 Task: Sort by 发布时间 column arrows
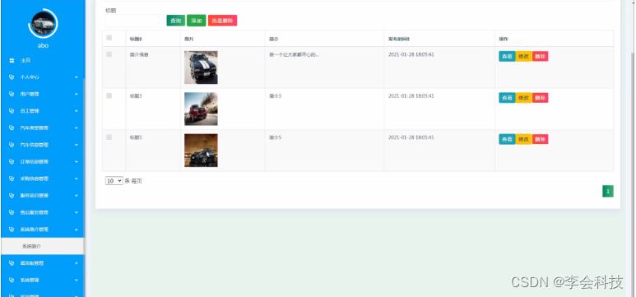[408, 39]
